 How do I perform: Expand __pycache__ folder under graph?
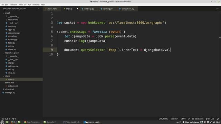coord(13,17)
